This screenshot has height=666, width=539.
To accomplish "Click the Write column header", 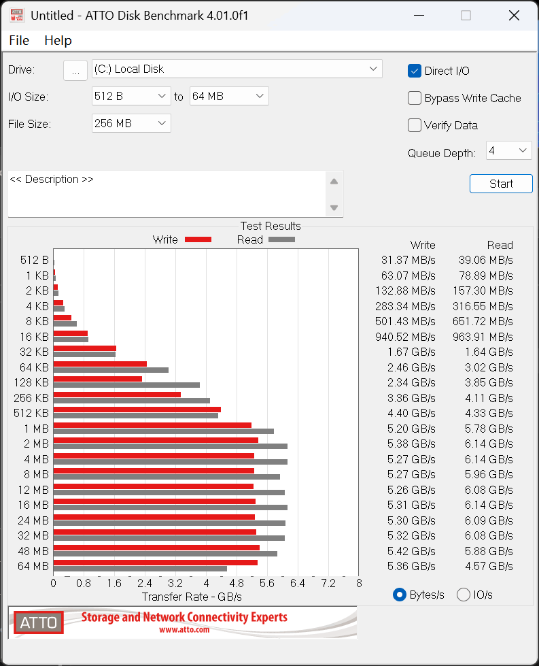I will click(x=423, y=245).
